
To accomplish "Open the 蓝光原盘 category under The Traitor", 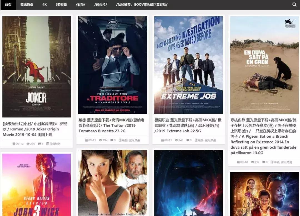I will [134, 140].
